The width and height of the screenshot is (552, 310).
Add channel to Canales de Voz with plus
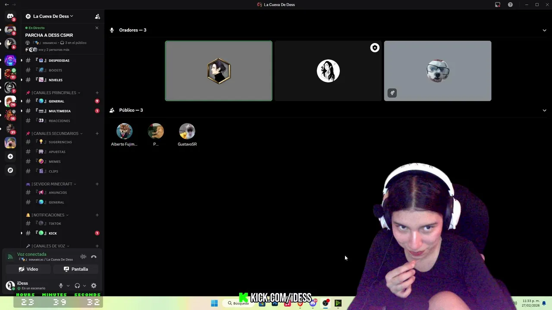[97, 246]
